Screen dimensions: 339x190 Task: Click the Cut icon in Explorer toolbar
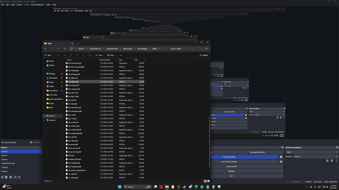point(58,55)
